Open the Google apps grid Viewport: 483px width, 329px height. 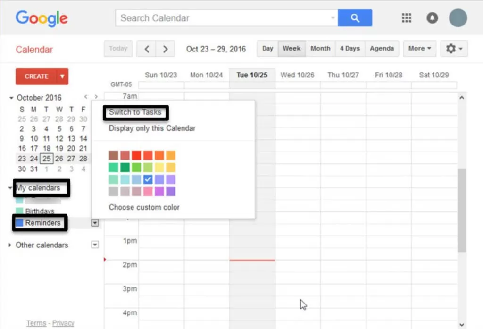tap(407, 18)
